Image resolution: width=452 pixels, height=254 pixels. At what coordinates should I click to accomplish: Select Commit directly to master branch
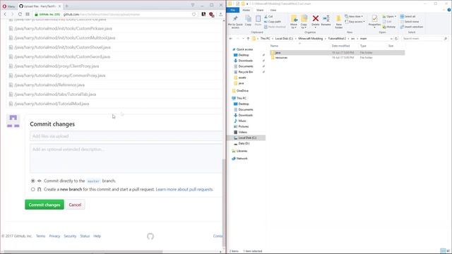33,181
